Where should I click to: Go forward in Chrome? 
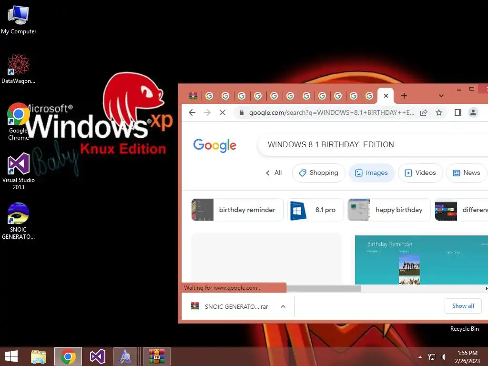pos(207,112)
